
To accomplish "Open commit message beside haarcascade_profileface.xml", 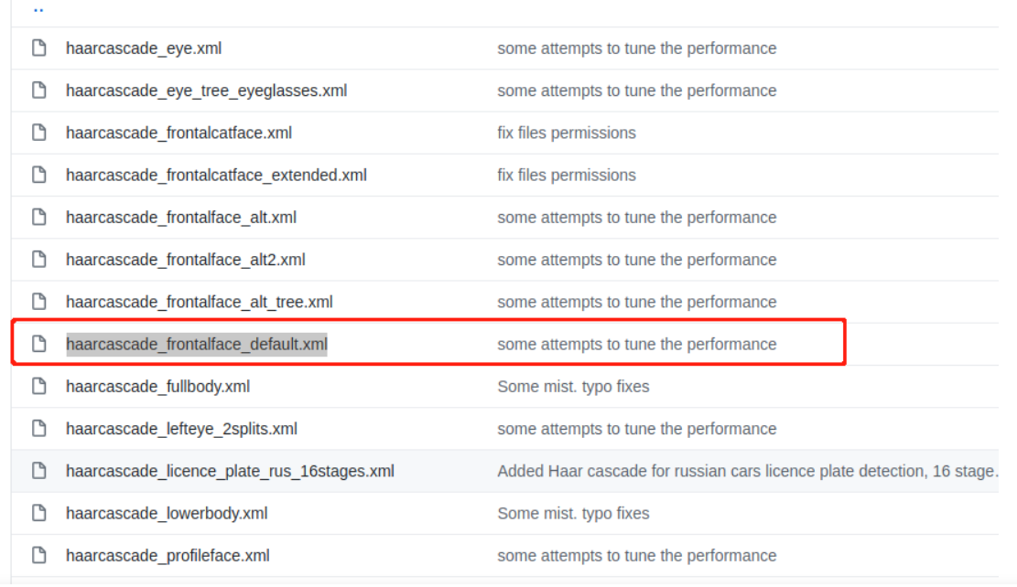I will coord(637,556).
